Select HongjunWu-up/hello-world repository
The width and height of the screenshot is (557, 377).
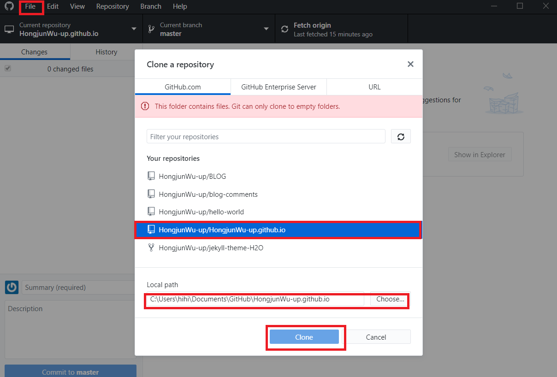[x=278, y=212]
